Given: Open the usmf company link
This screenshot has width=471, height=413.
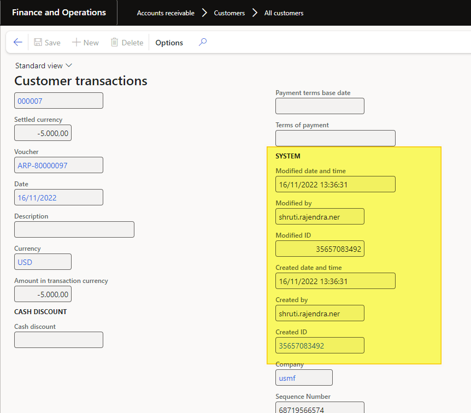Looking at the screenshot, I should (287, 377).
